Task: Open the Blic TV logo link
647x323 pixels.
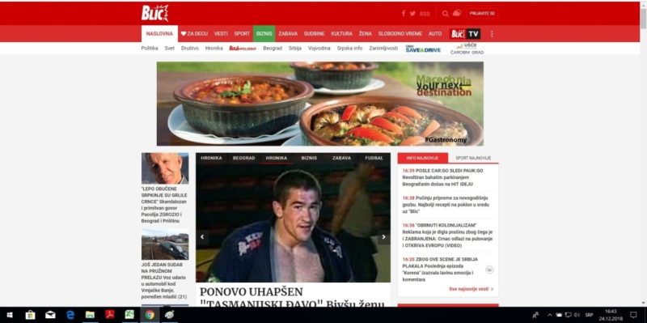Action: click(465, 34)
